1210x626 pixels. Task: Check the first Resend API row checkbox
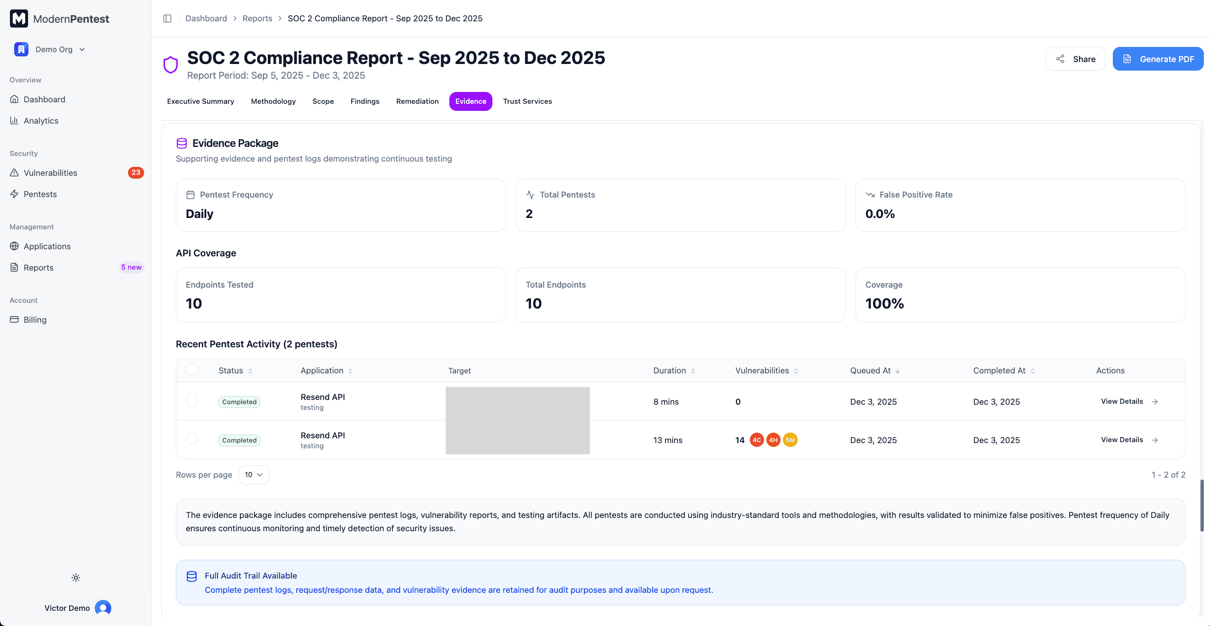[191, 400]
